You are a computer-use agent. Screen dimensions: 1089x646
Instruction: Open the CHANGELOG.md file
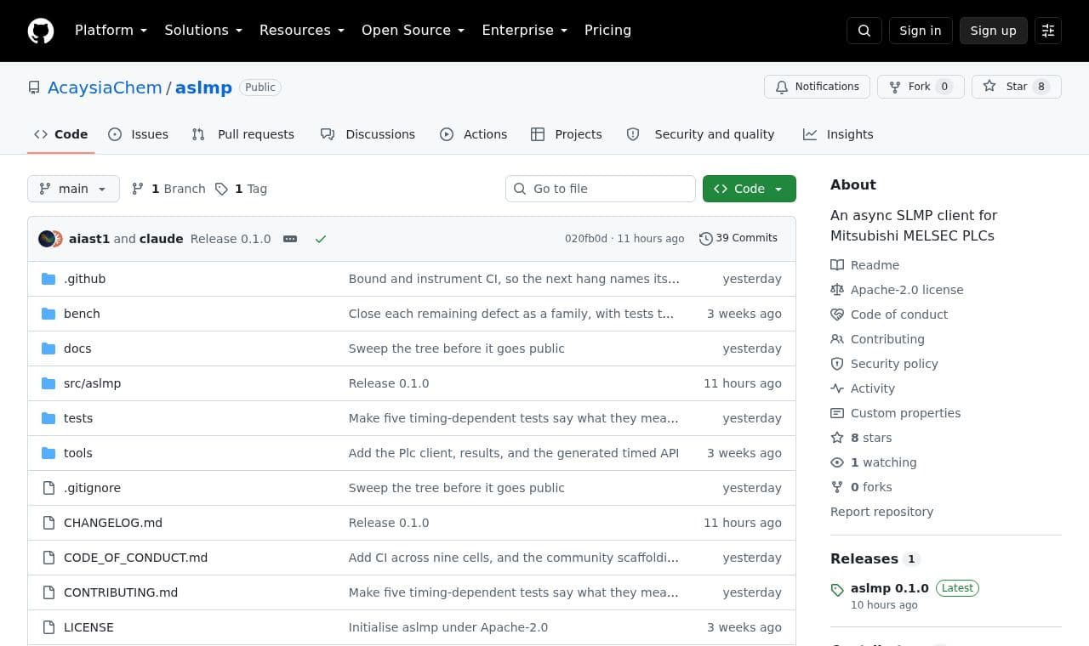coord(113,523)
